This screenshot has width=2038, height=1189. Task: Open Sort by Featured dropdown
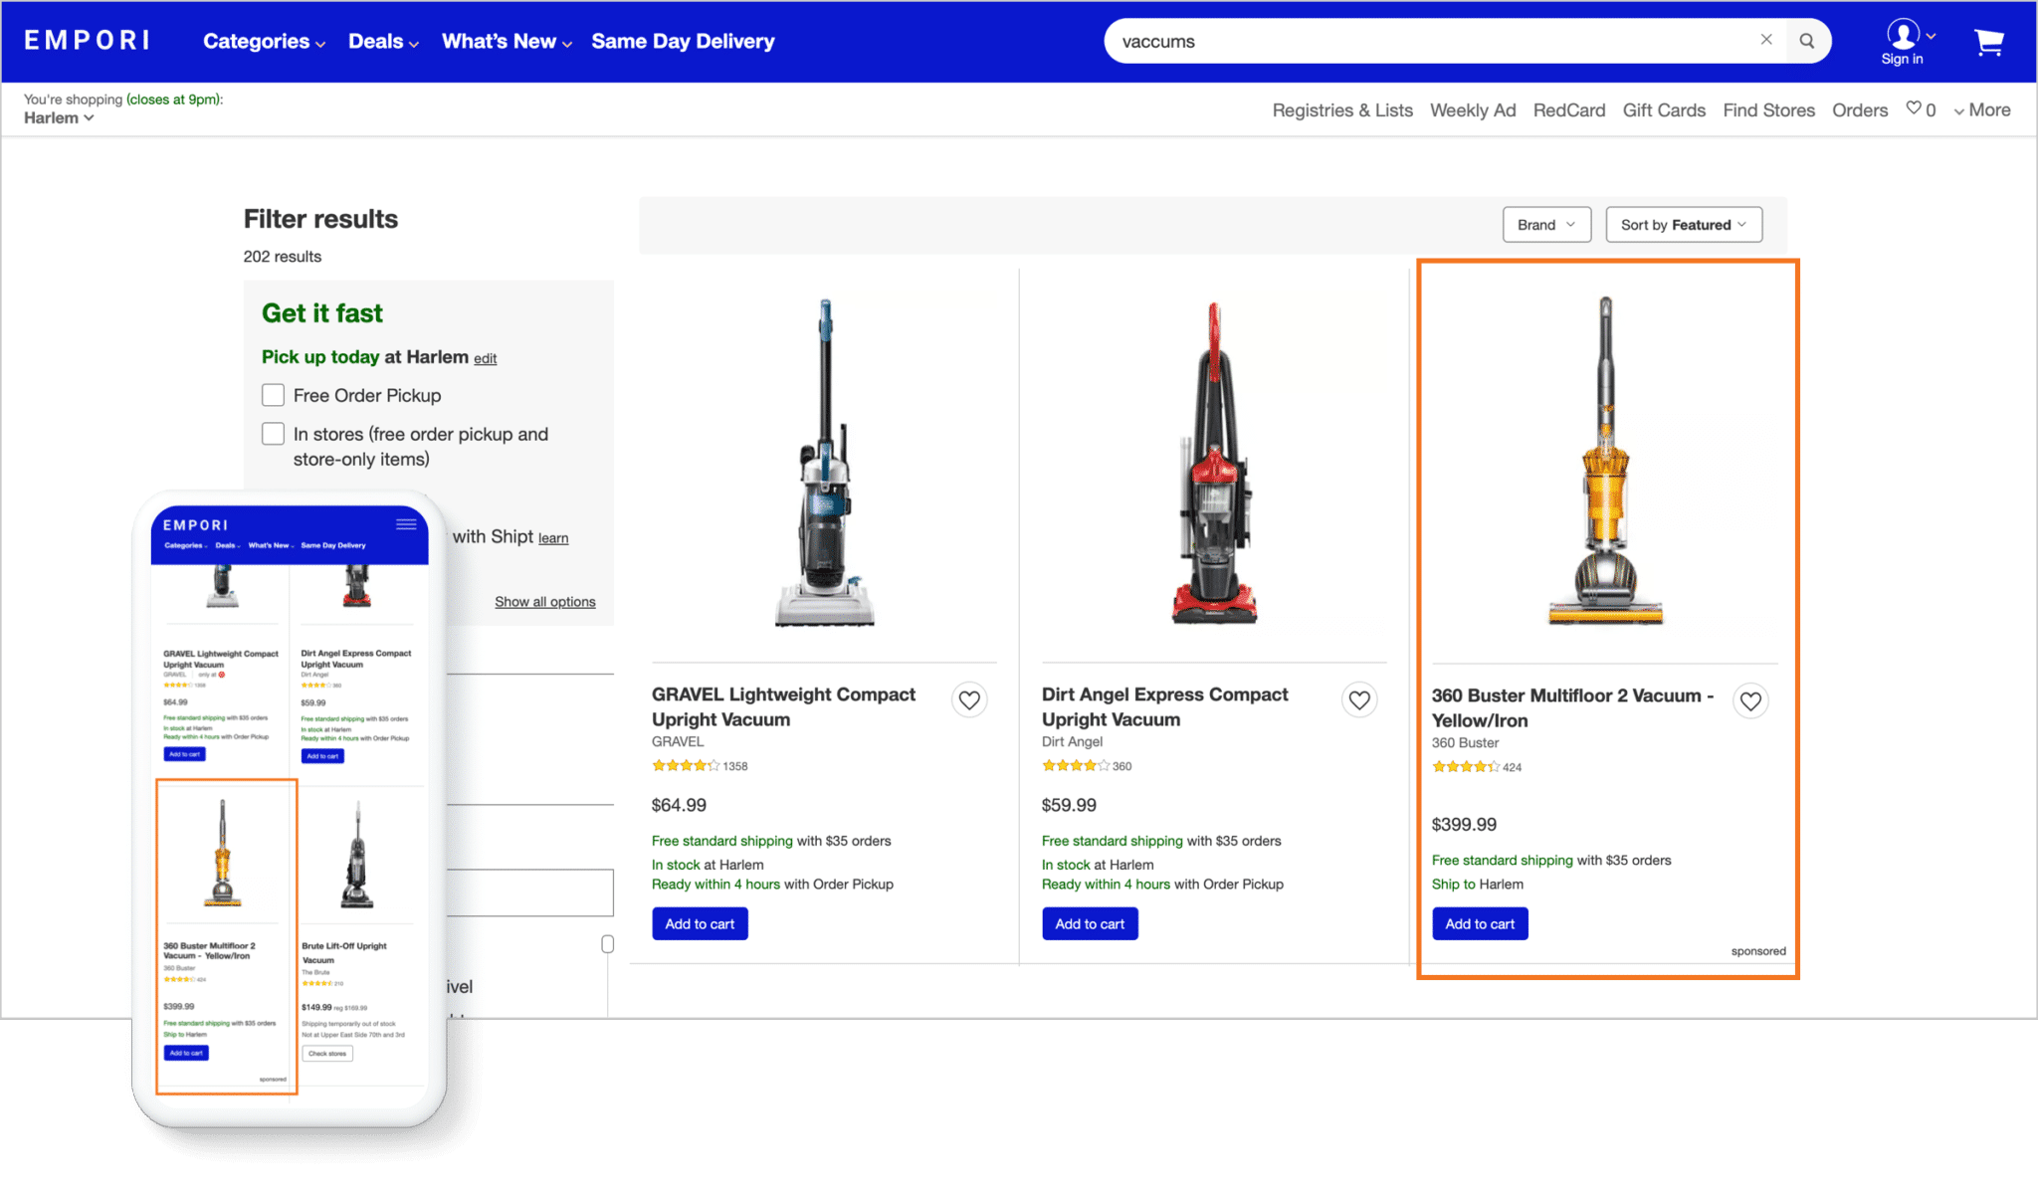[x=1684, y=225]
